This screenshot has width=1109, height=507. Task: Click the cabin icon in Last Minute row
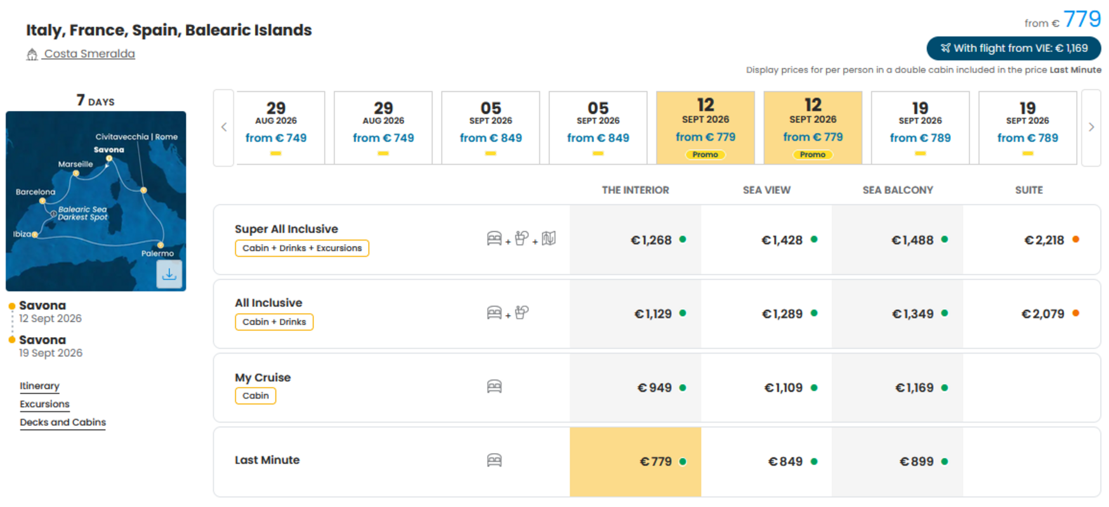[494, 460]
